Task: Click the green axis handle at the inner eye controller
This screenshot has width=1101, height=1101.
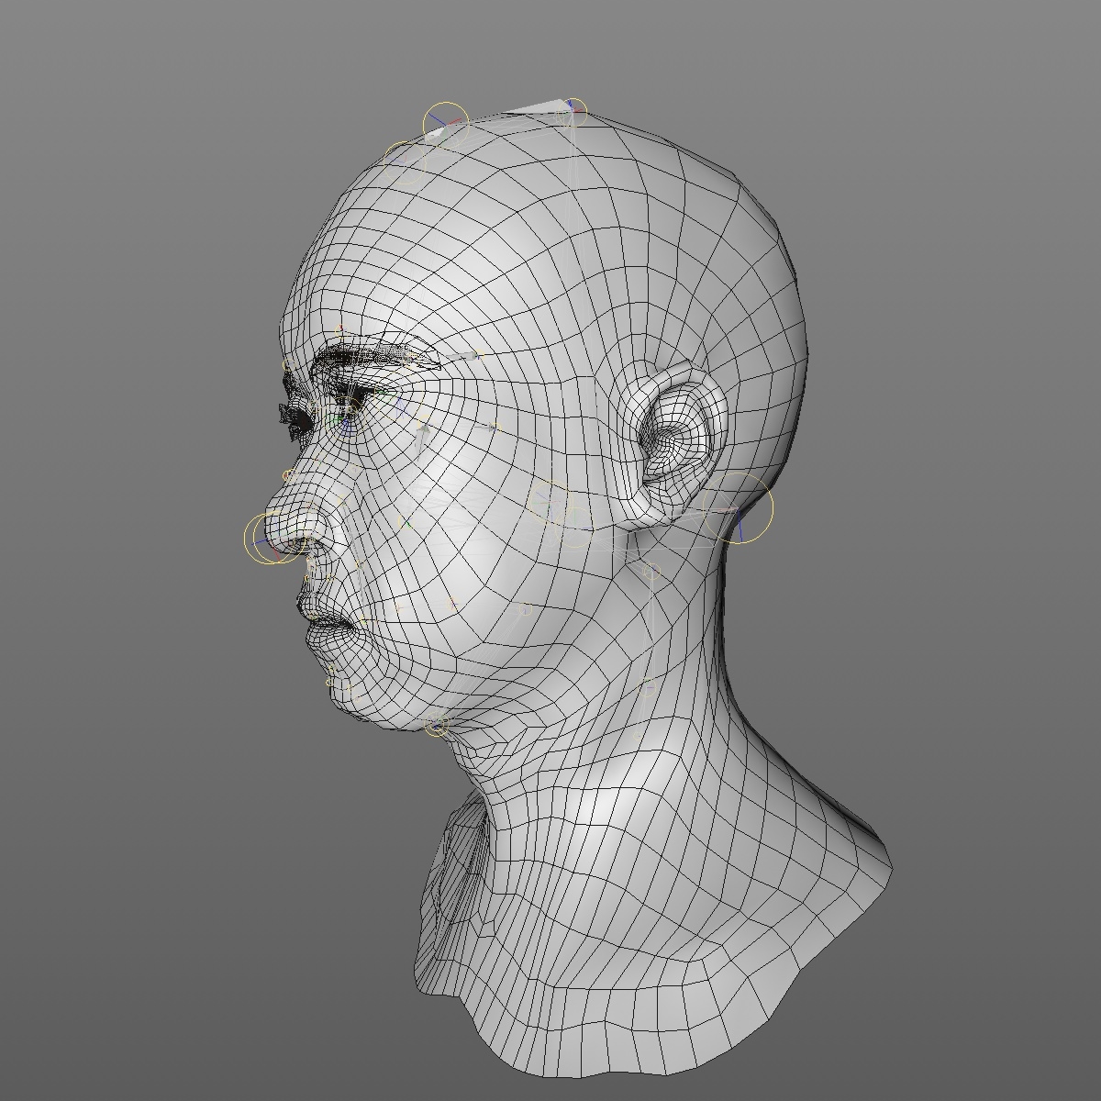Action: click(x=336, y=419)
